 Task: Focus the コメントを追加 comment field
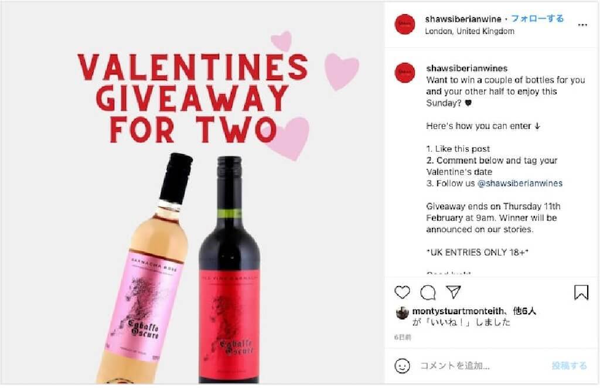click(483, 366)
